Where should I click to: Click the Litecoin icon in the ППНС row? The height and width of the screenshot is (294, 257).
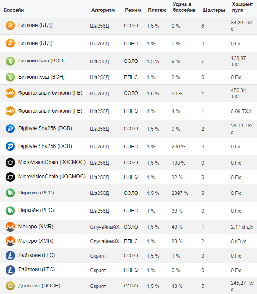coord(10,270)
